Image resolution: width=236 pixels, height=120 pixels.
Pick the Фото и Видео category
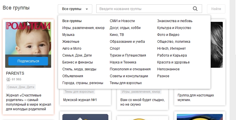point(168,35)
